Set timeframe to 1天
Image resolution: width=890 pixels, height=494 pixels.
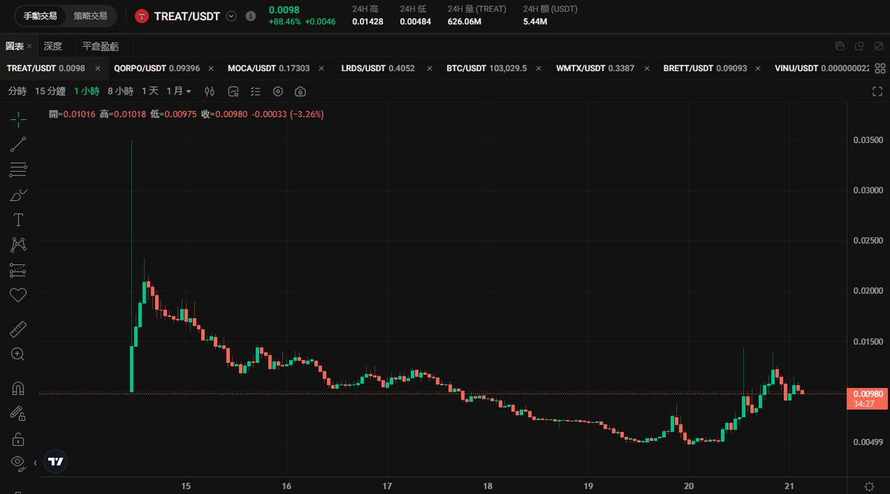tap(150, 91)
